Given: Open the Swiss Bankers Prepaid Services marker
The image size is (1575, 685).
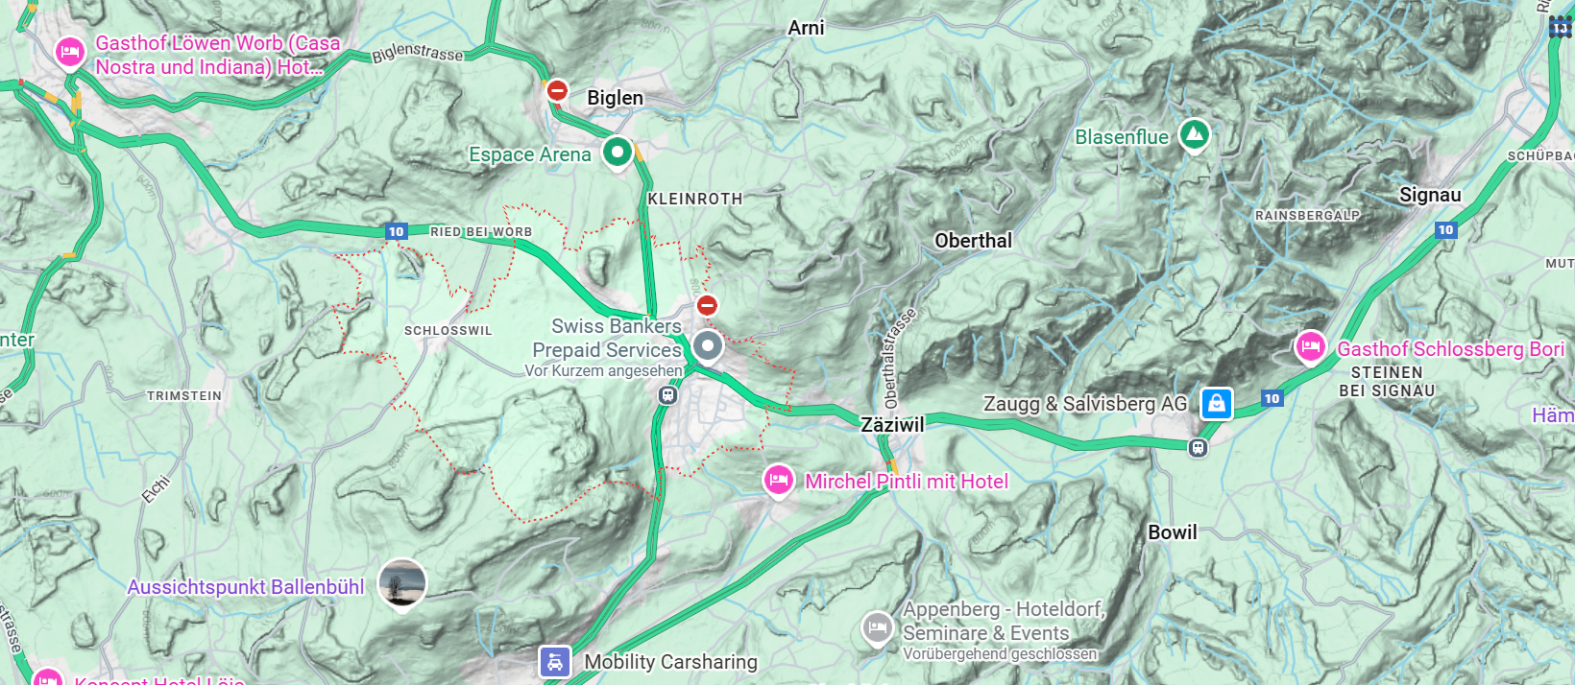Looking at the screenshot, I should coord(708,345).
